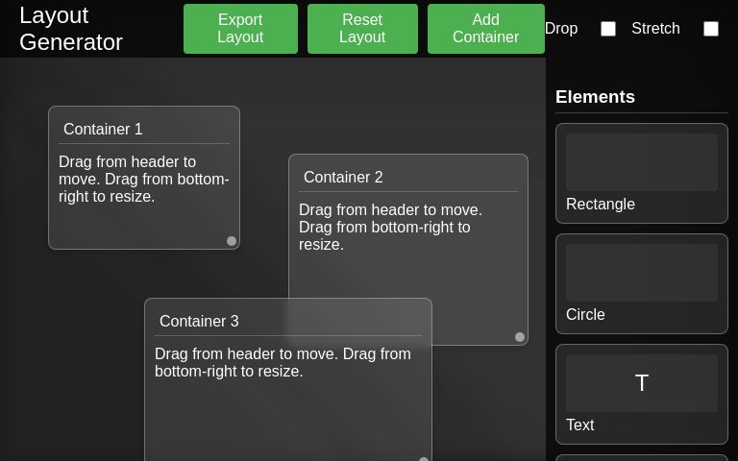Click the Container 3 header

pyautogui.click(x=288, y=321)
